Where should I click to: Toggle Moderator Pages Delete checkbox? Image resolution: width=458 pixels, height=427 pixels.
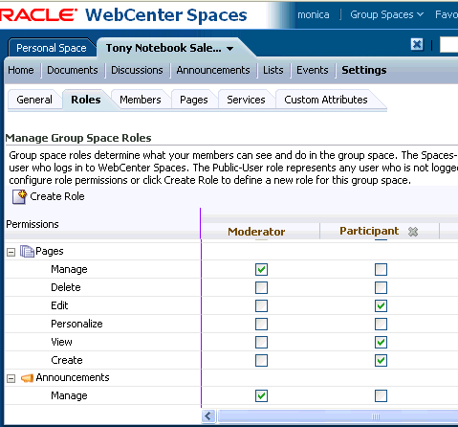pos(261,287)
